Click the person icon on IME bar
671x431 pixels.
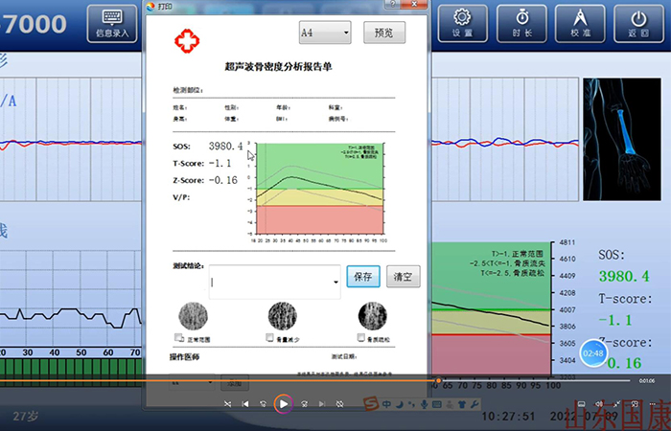tap(450, 404)
